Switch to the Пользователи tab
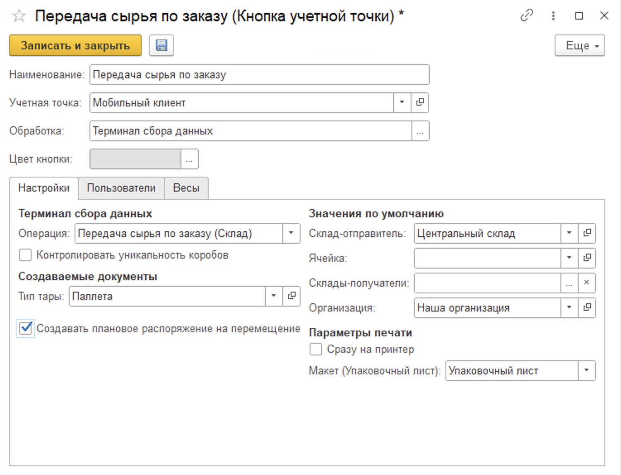 pyautogui.click(x=121, y=188)
